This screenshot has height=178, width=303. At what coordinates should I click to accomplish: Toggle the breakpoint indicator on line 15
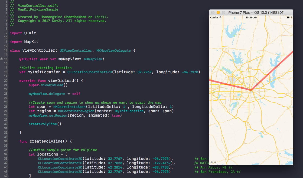(2, 59)
